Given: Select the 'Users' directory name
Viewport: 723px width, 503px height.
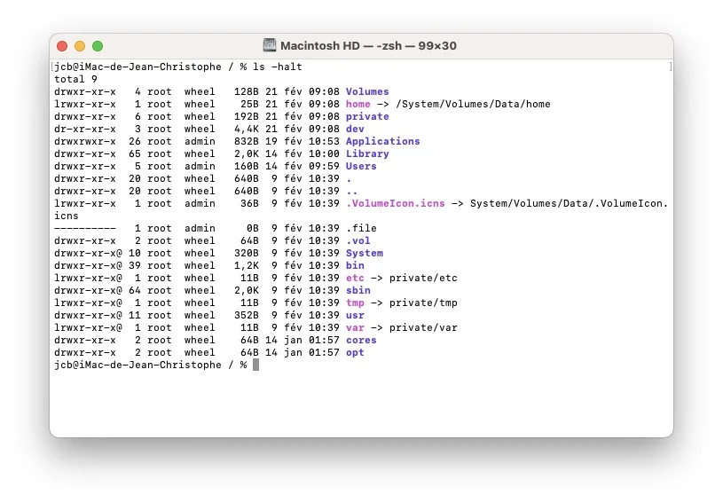Looking at the screenshot, I should pos(361,167).
